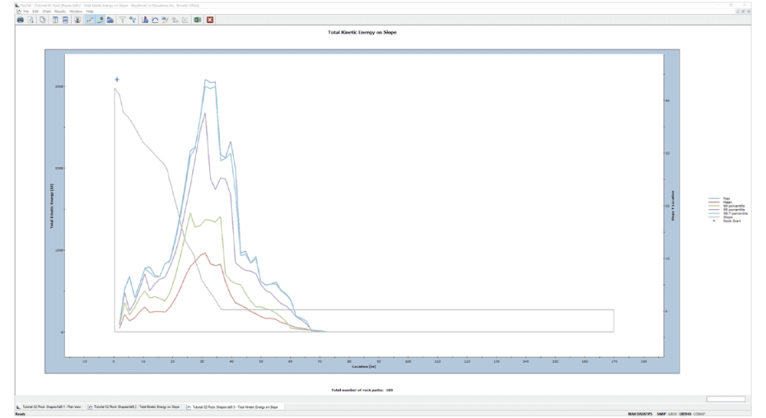
Task: Tile windows horizontally using toolbar icon
Action: pyautogui.click(x=65, y=20)
